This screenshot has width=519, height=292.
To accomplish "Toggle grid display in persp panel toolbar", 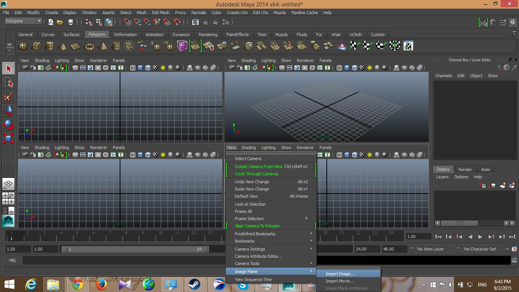I will (x=282, y=68).
